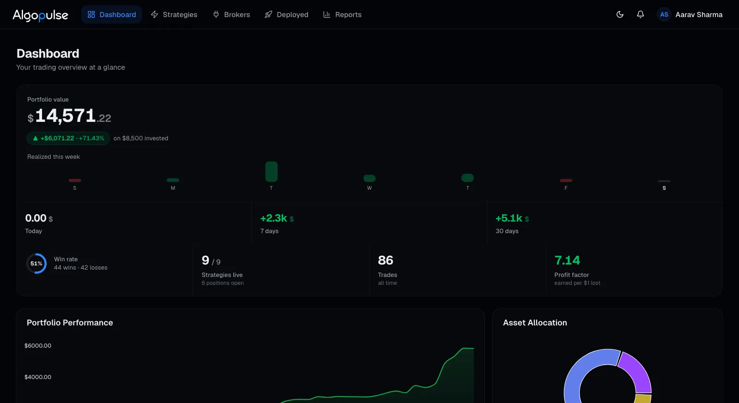Click '44 wins · 42 losses' text
The image size is (739, 403).
coord(81,268)
